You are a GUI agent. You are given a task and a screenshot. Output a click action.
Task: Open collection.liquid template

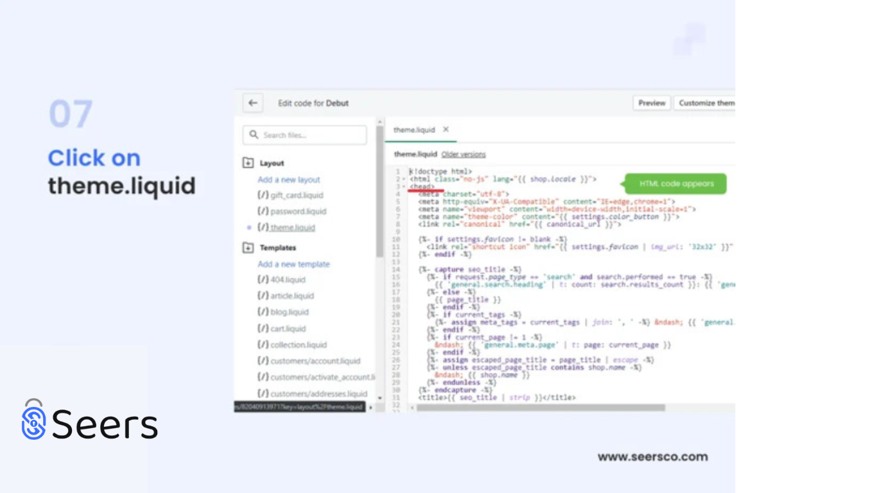299,345
